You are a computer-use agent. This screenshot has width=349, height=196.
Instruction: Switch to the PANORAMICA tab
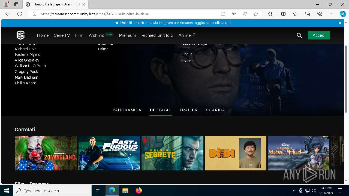click(127, 110)
